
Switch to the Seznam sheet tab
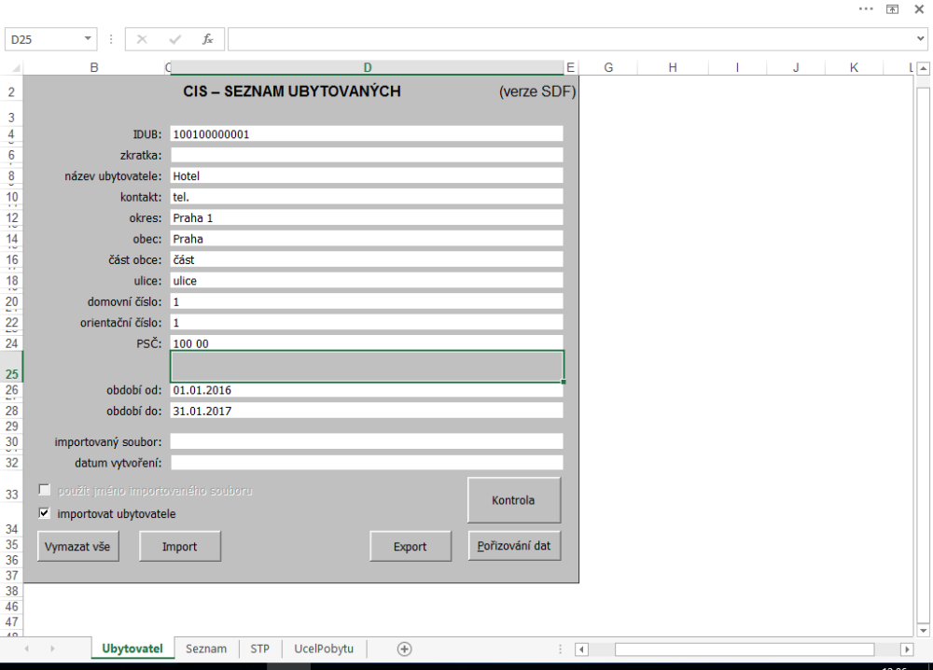(x=205, y=649)
